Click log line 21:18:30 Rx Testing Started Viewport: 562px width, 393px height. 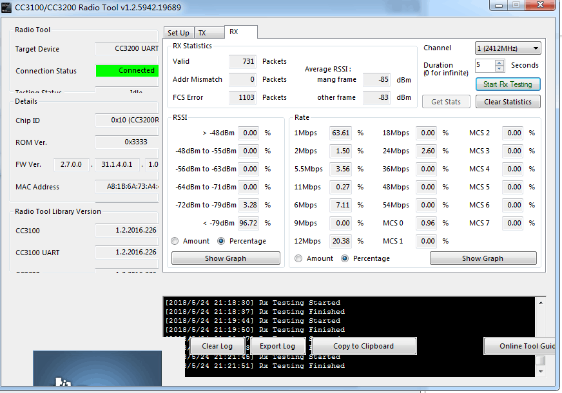253,303
